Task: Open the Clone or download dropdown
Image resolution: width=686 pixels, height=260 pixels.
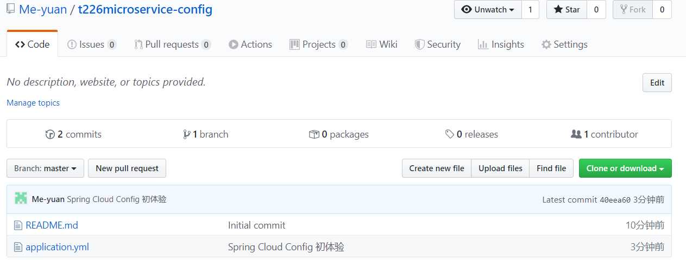Action: [625, 168]
